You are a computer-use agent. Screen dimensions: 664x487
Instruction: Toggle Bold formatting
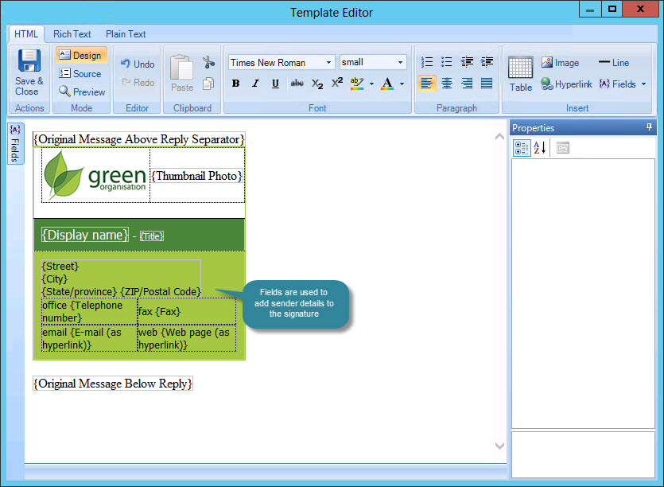[235, 84]
